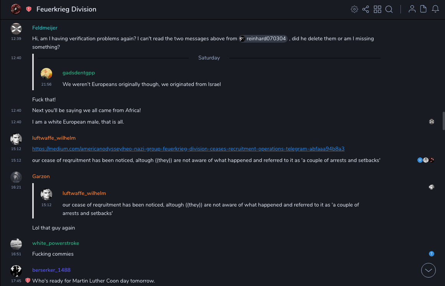The width and height of the screenshot is (445, 286).
Task: Click luftwaffe_wilhelm's avatar at 15:12
Action: click(x=16, y=139)
